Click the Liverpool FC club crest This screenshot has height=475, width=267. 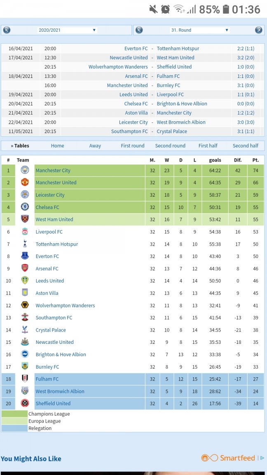point(25,232)
